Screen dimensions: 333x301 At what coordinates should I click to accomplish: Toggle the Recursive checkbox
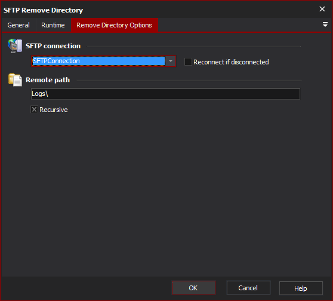pos(34,110)
